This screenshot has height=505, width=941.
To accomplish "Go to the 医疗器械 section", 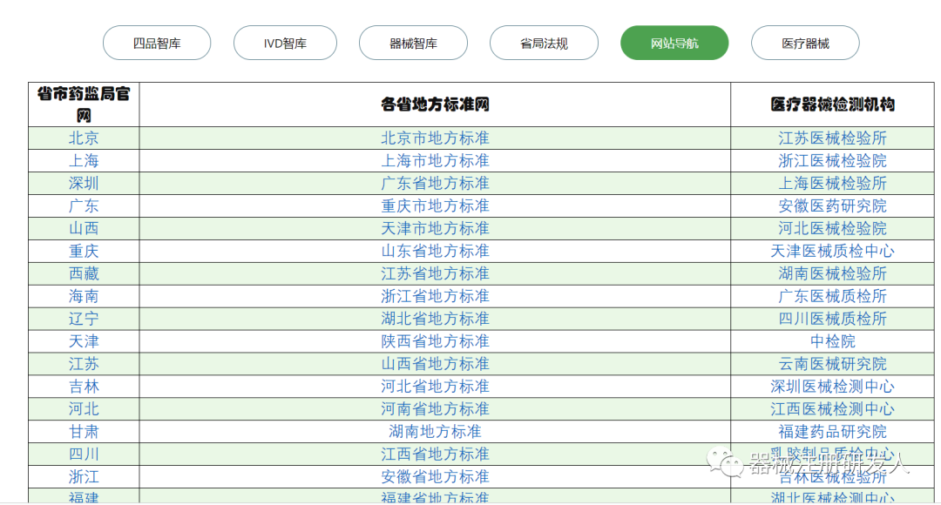I will coord(804,43).
